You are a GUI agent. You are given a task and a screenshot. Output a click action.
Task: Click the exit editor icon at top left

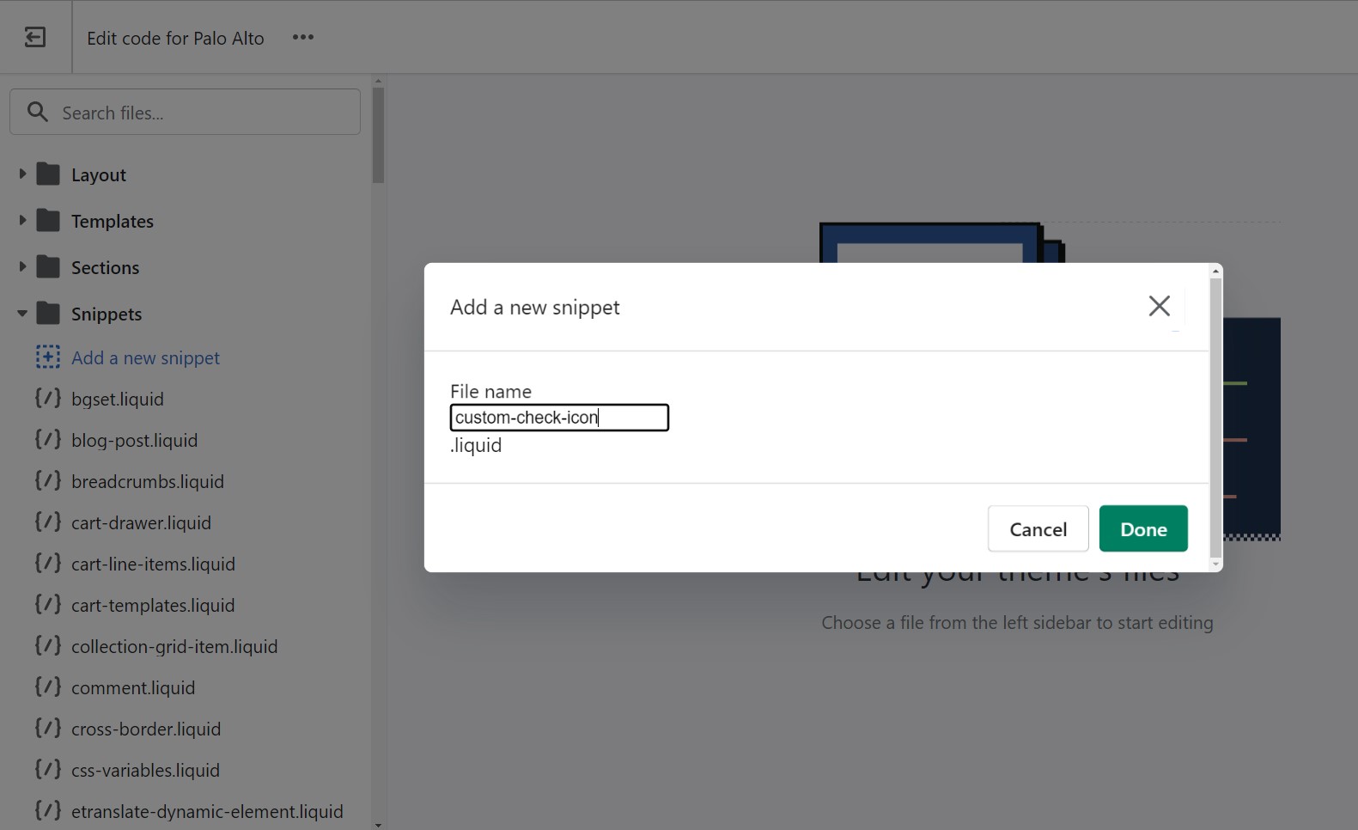(x=35, y=37)
